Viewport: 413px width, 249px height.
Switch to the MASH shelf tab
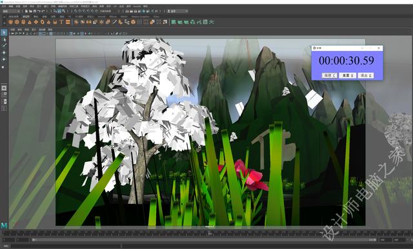click(x=124, y=17)
